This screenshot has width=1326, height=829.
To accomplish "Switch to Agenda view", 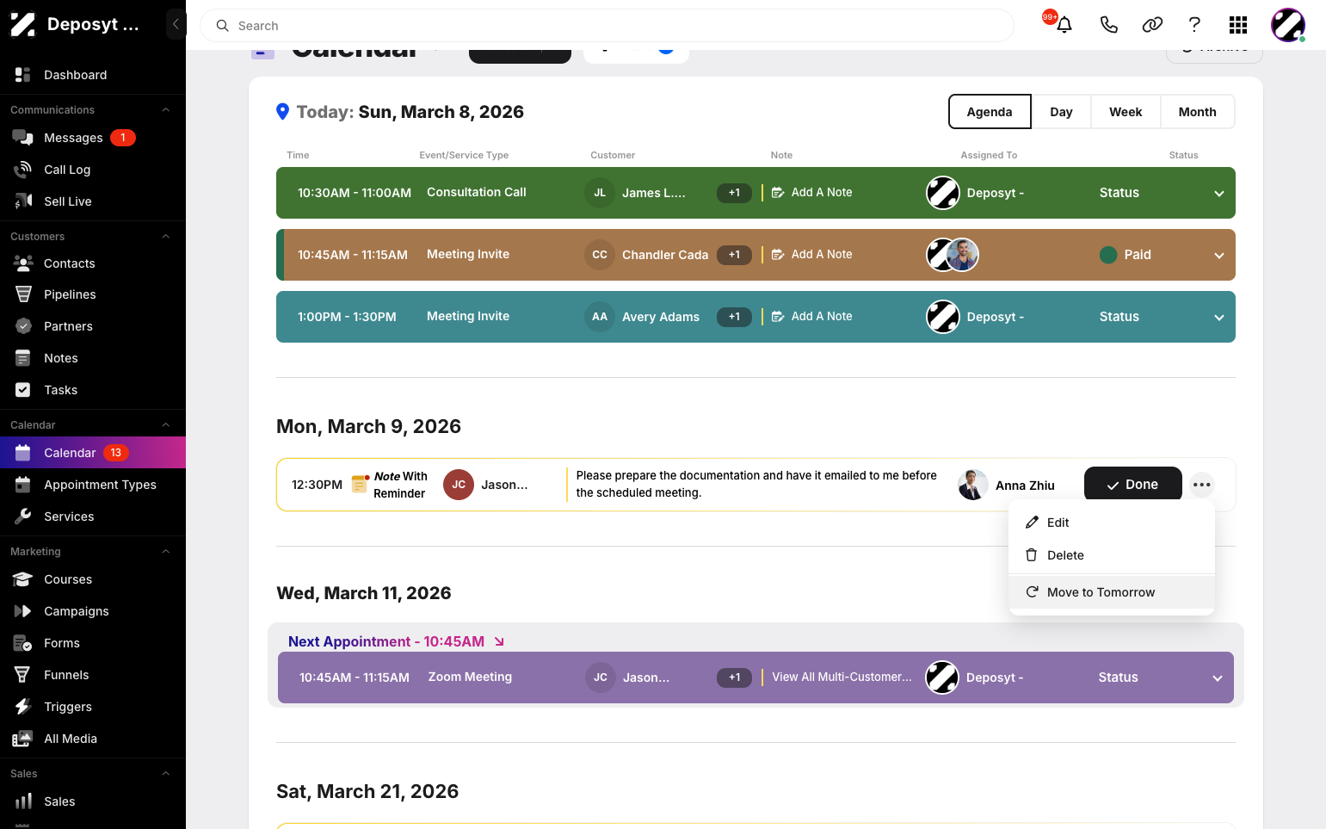I will tap(990, 112).
